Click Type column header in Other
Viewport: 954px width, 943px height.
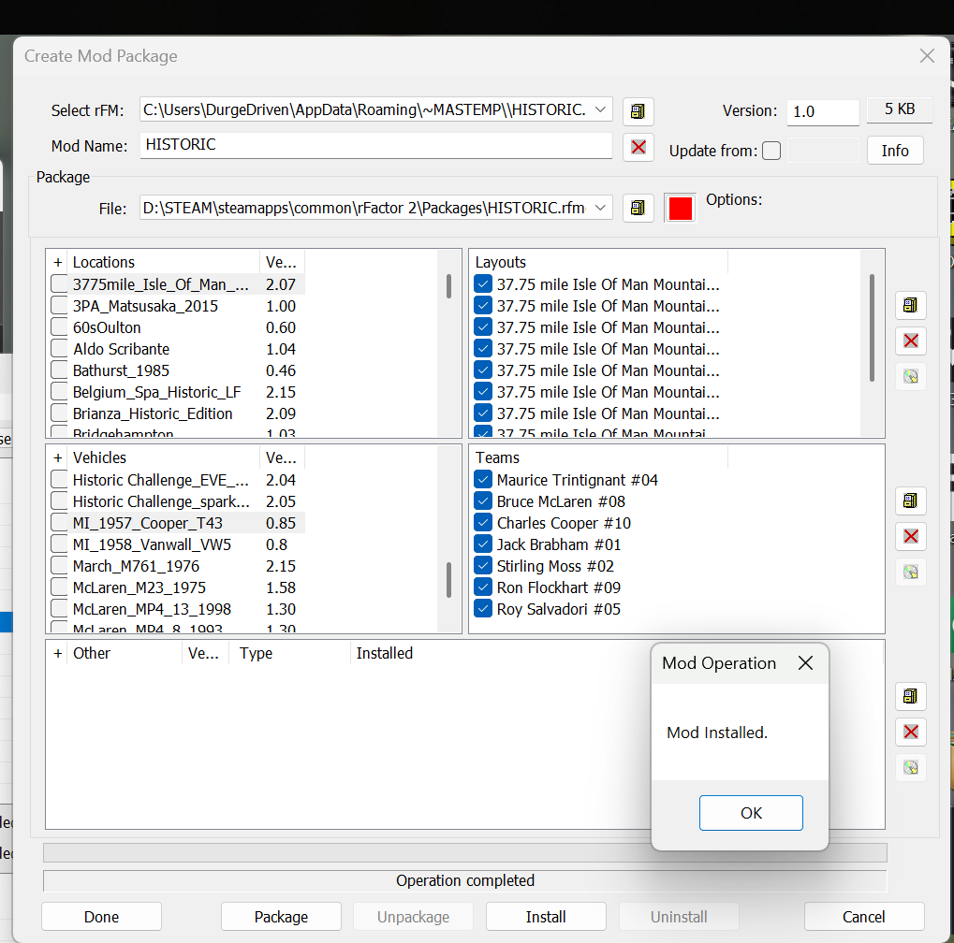[290, 654]
